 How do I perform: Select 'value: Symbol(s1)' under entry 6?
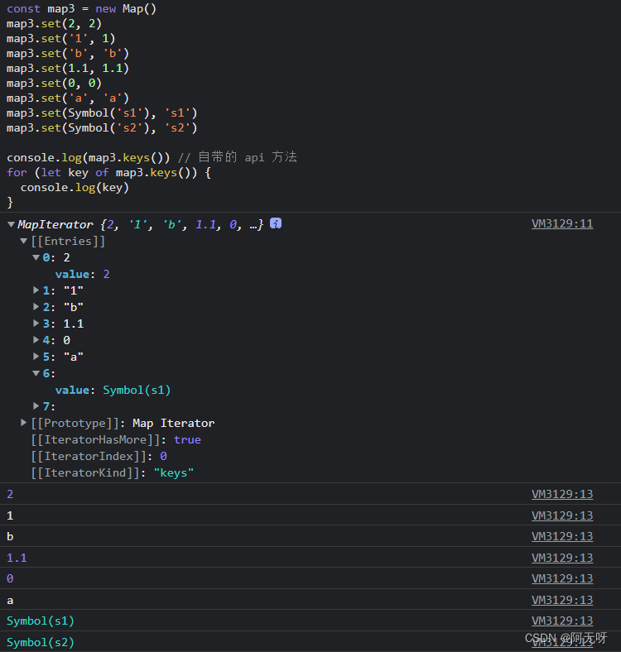click(x=113, y=390)
